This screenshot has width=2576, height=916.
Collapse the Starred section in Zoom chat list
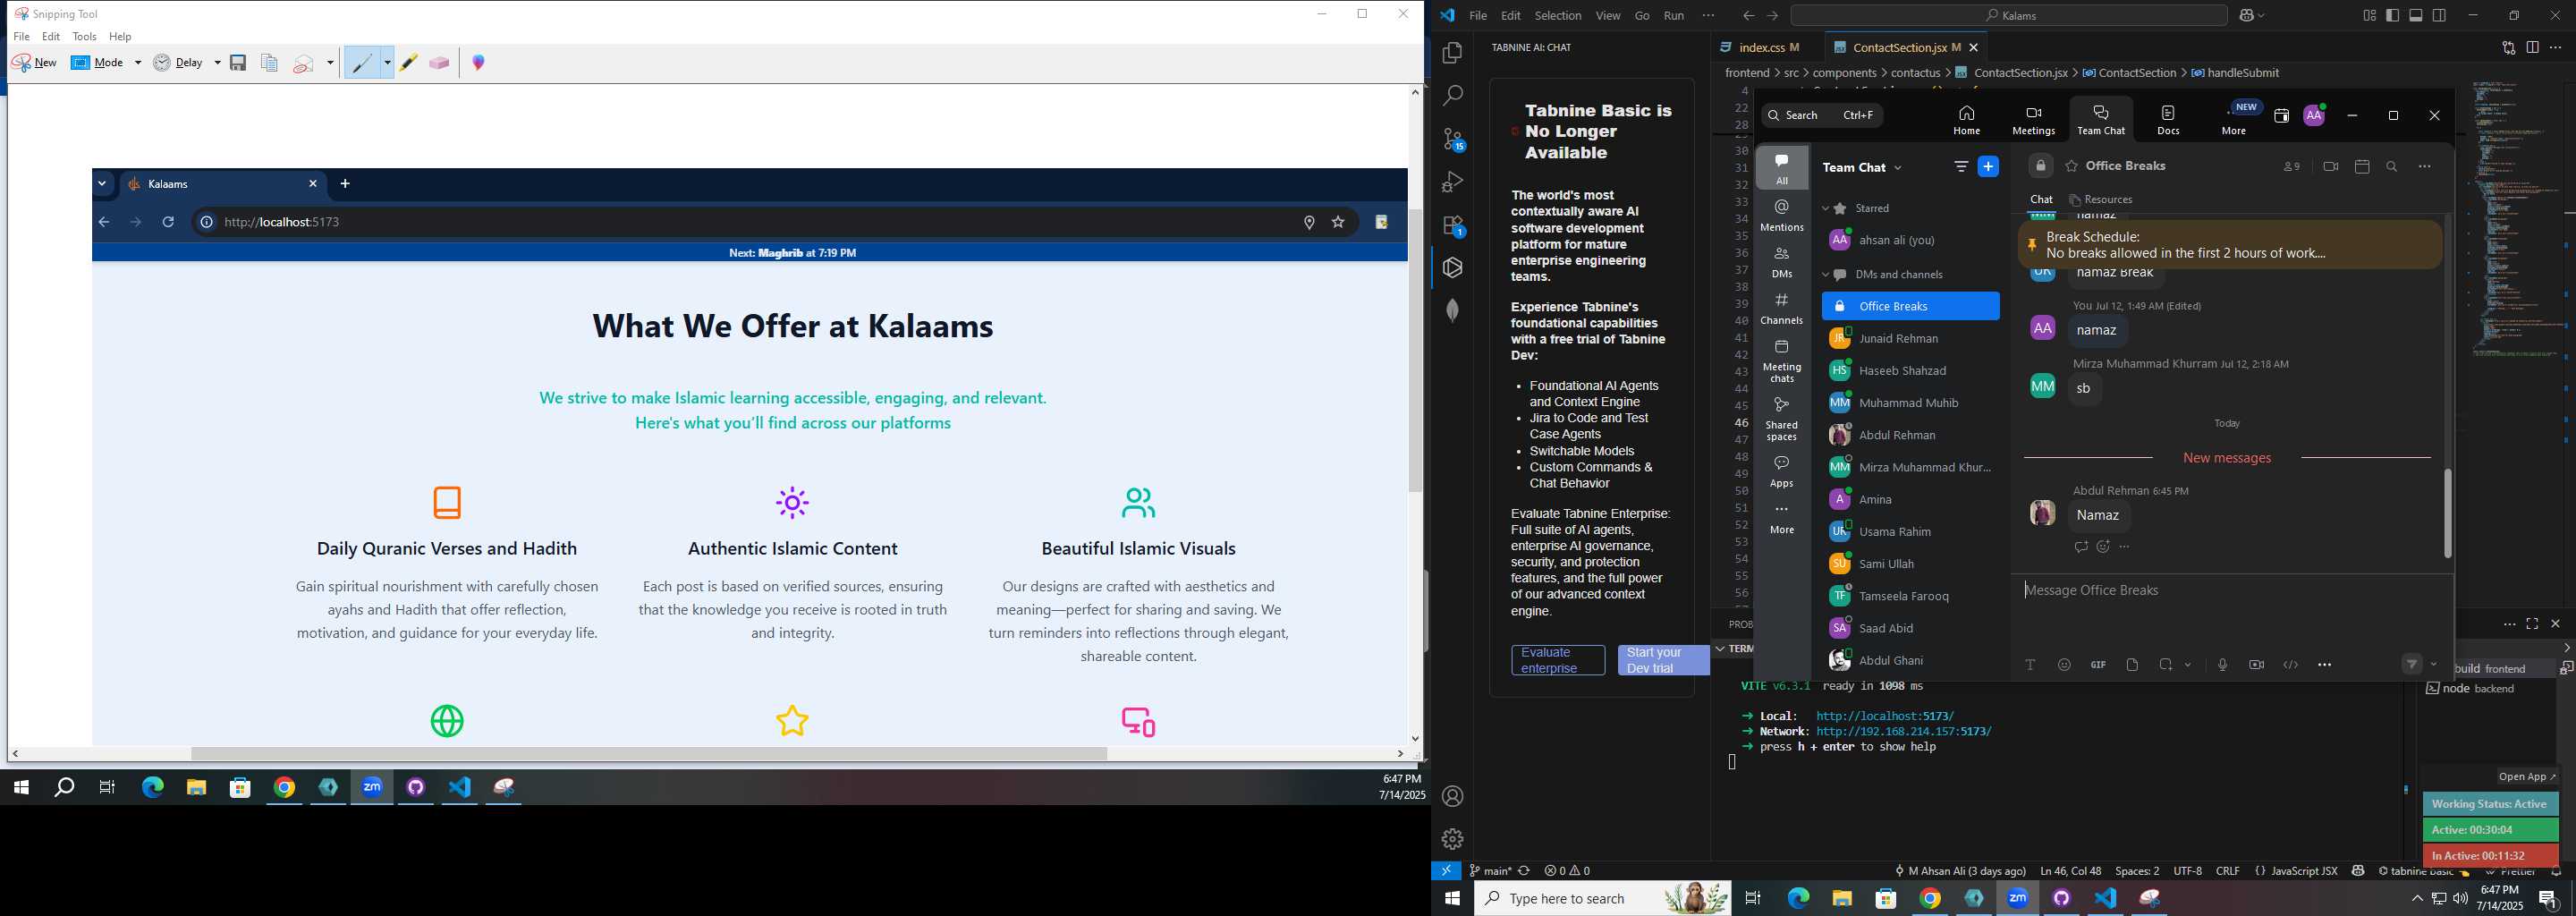tap(1825, 209)
